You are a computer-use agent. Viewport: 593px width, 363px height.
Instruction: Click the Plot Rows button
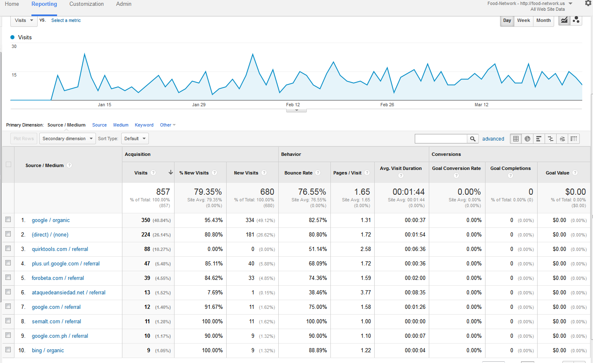[24, 139]
